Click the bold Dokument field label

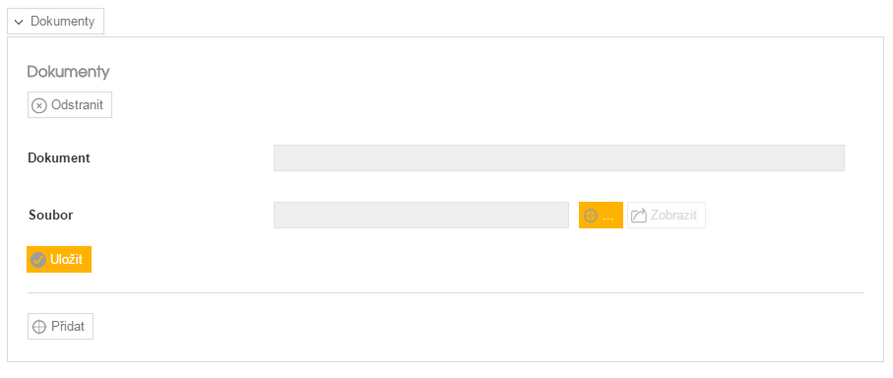59,158
